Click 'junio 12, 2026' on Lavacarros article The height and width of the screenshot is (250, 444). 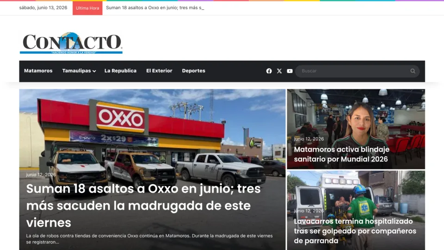(x=308, y=211)
